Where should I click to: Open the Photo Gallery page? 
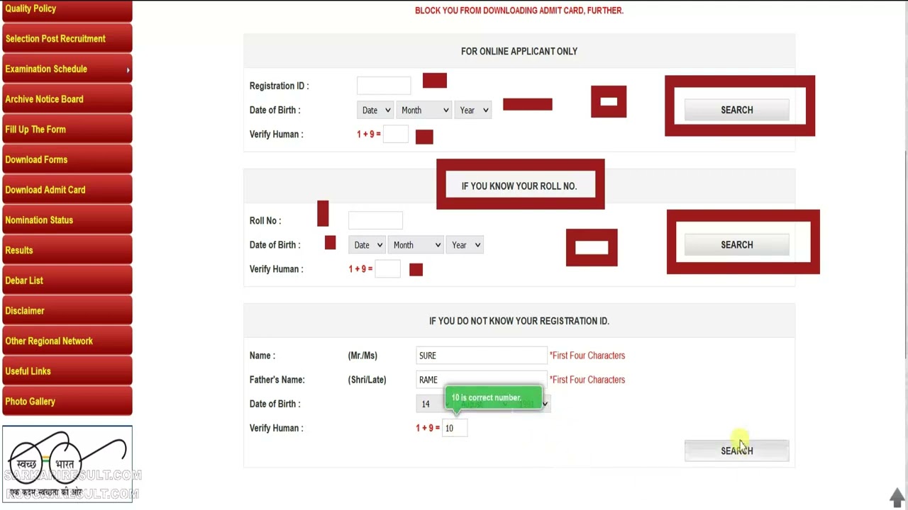click(x=67, y=402)
